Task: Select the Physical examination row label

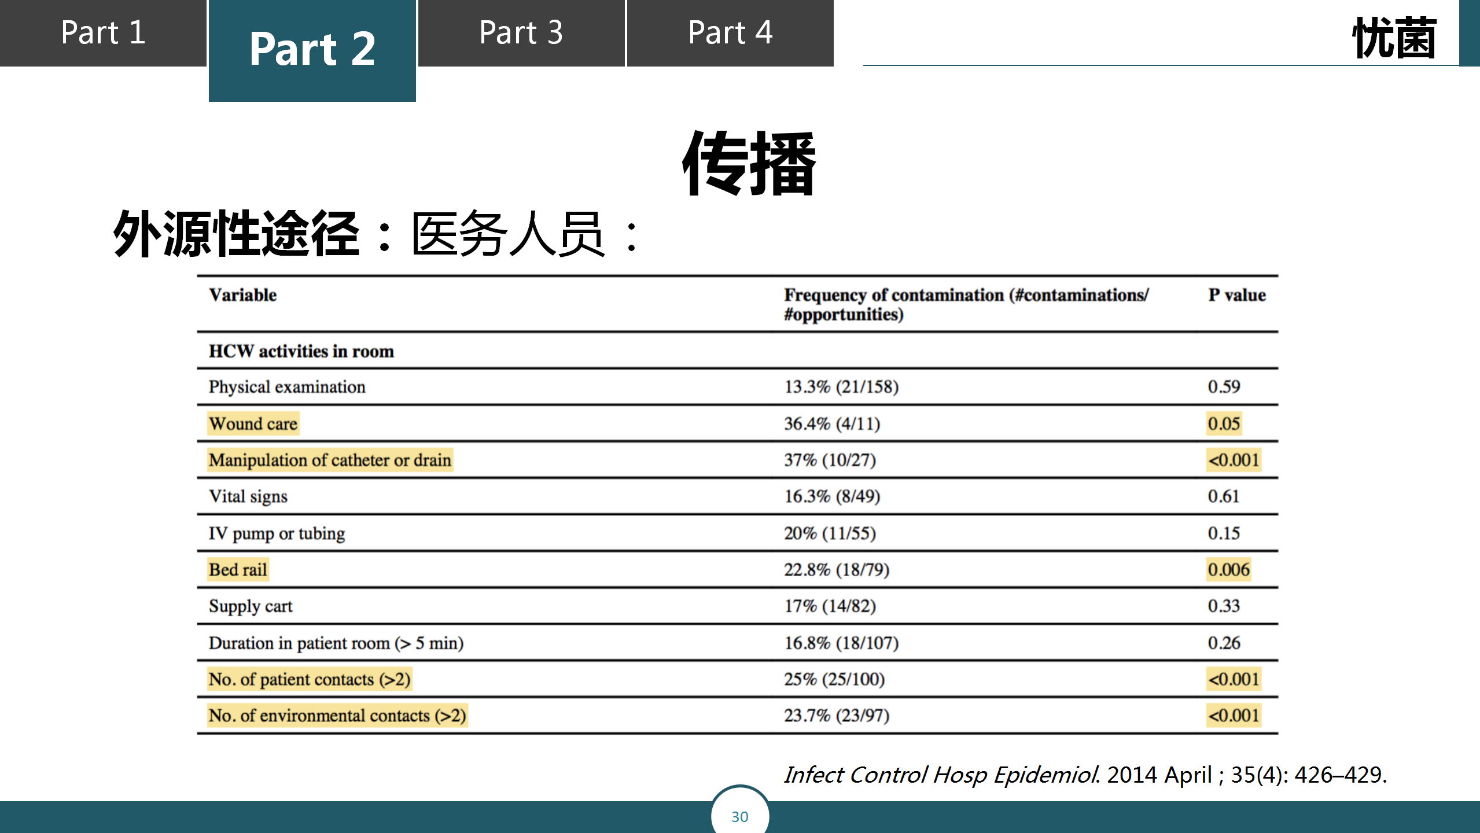Action: coord(287,387)
